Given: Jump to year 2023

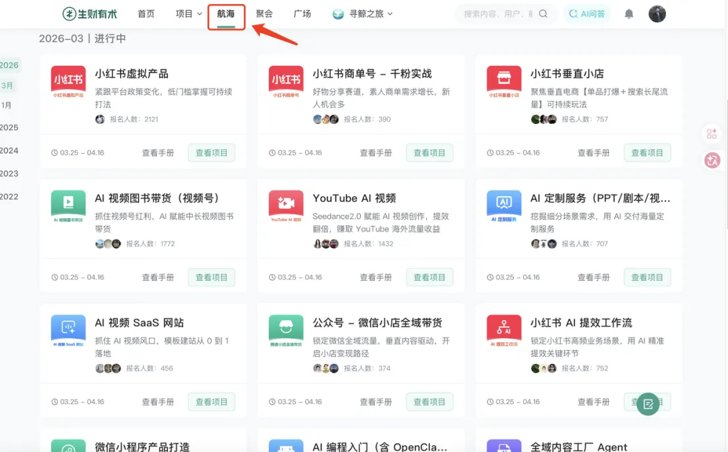Looking at the screenshot, I should (x=9, y=174).
